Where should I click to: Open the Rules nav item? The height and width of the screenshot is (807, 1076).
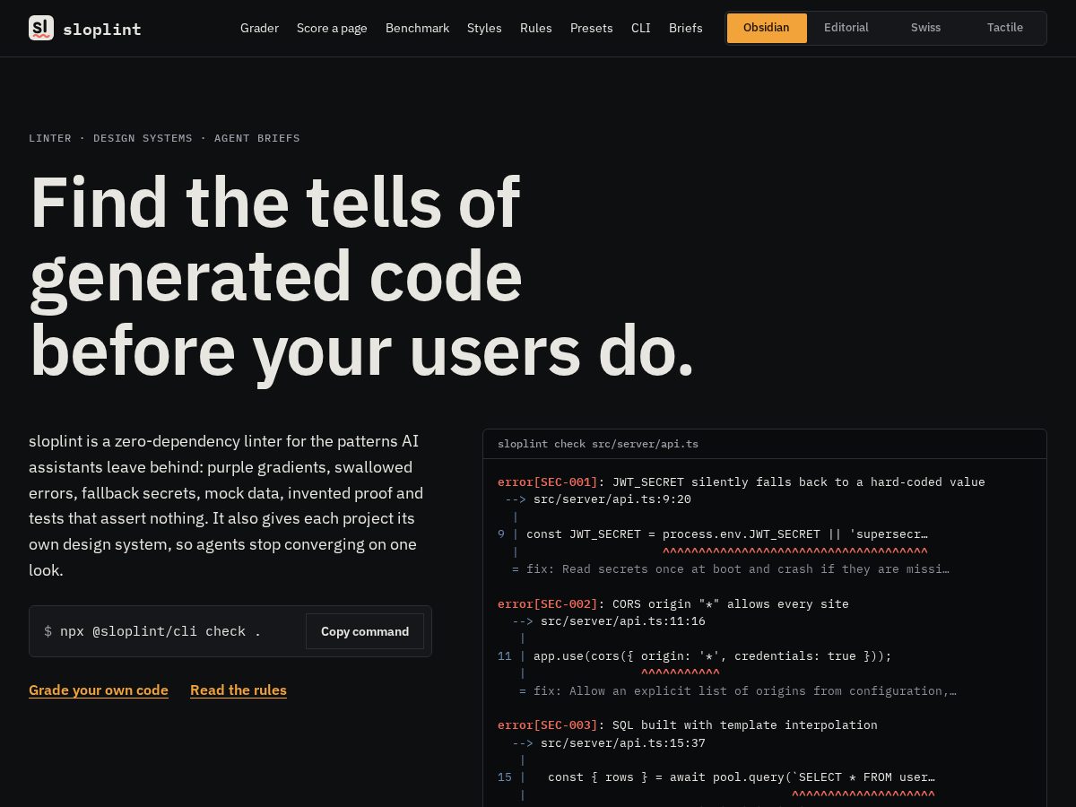(x=536, y=28)
